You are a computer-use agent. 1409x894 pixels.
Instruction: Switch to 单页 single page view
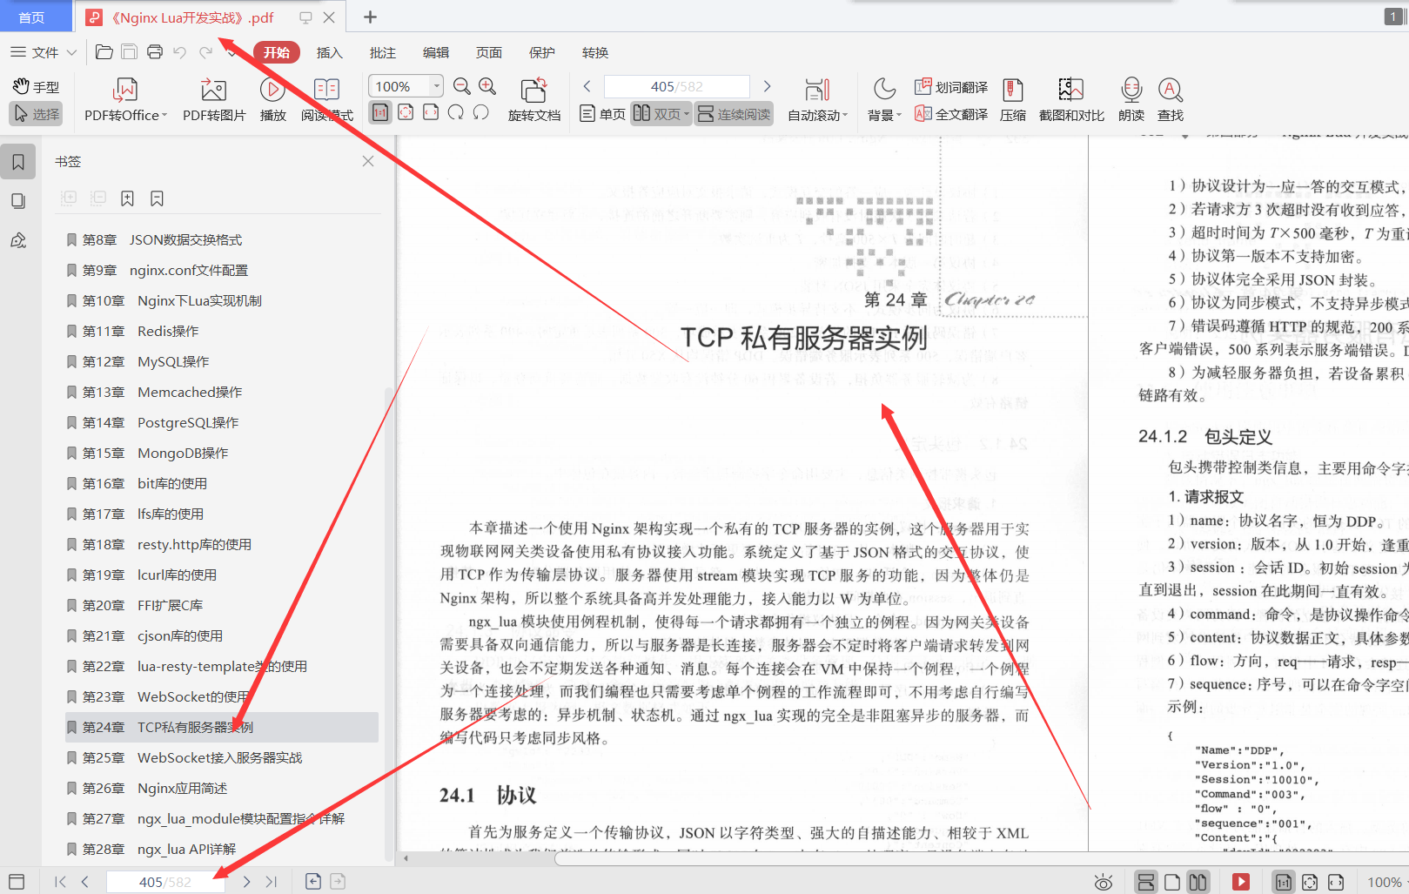pos(601,113)
